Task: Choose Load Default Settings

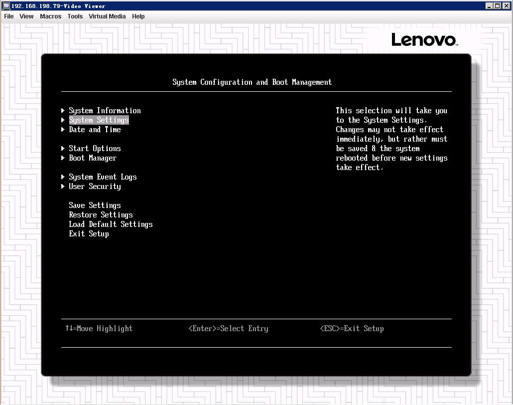Action: [111, 224]
